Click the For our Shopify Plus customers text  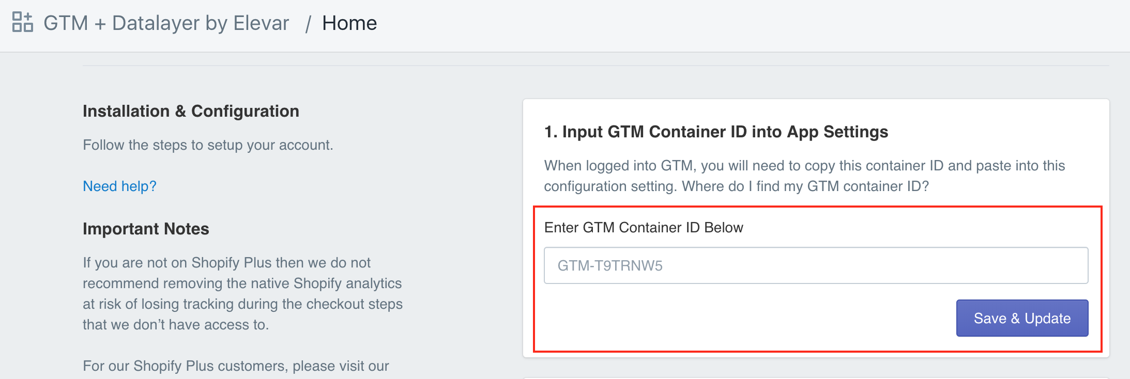point(236,366)
